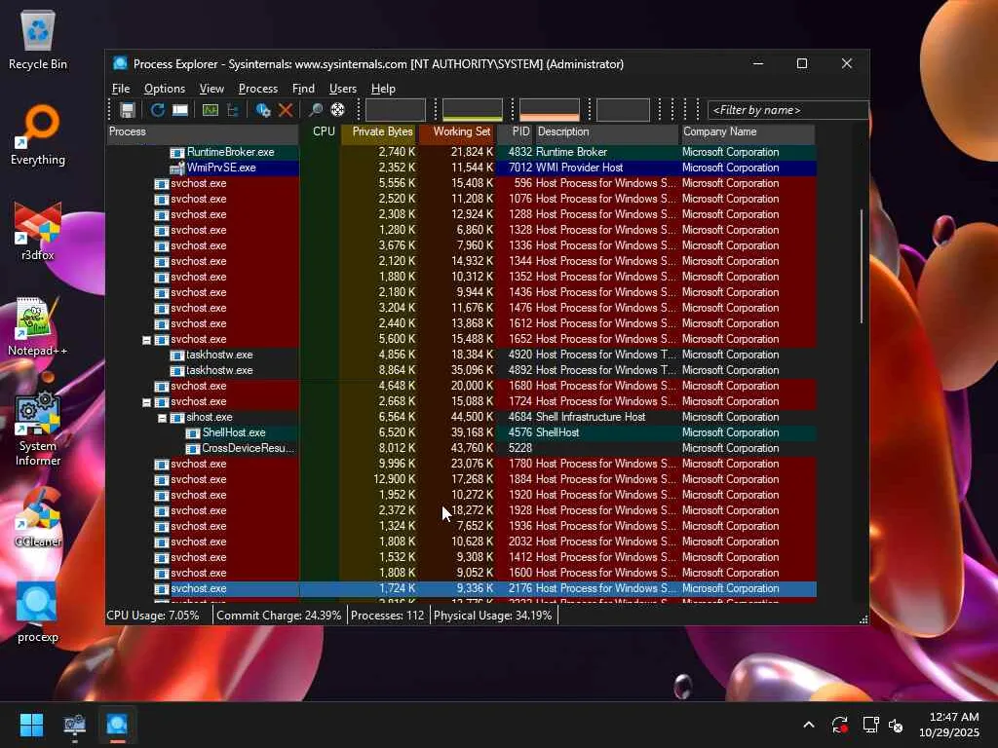This screenshot has width=998, height=748.
Task: Open Recycle Bin desktop icon
Action: [38, 39]
